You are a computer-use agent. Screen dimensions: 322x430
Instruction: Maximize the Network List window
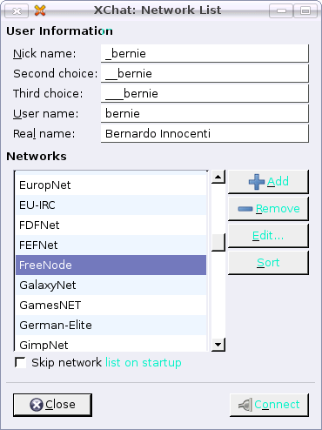click(305, 11)
